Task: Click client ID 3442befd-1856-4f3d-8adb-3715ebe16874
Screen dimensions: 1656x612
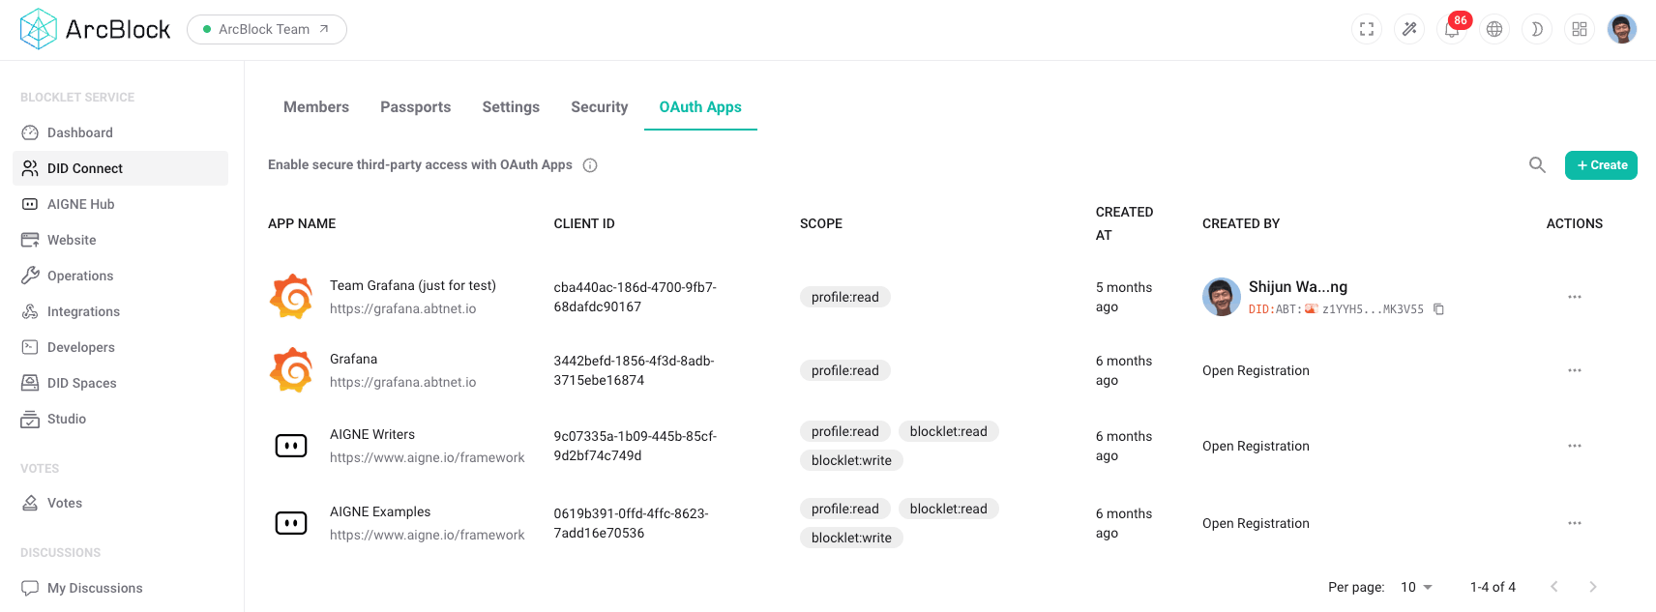Action: (634, 370)
